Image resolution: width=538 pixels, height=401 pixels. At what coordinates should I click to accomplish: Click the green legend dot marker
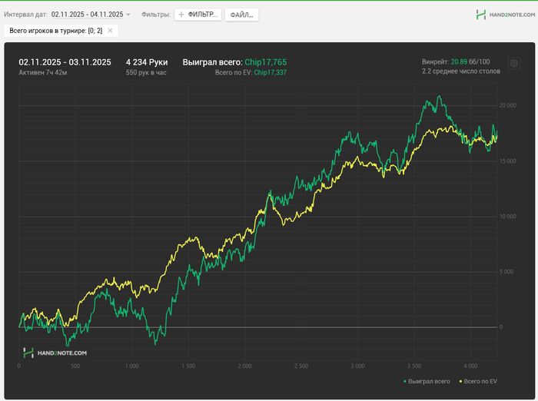(x=404, y=381)
